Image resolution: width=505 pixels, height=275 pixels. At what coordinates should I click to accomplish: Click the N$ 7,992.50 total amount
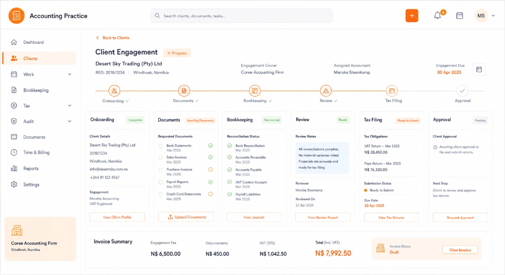[333, 253]
